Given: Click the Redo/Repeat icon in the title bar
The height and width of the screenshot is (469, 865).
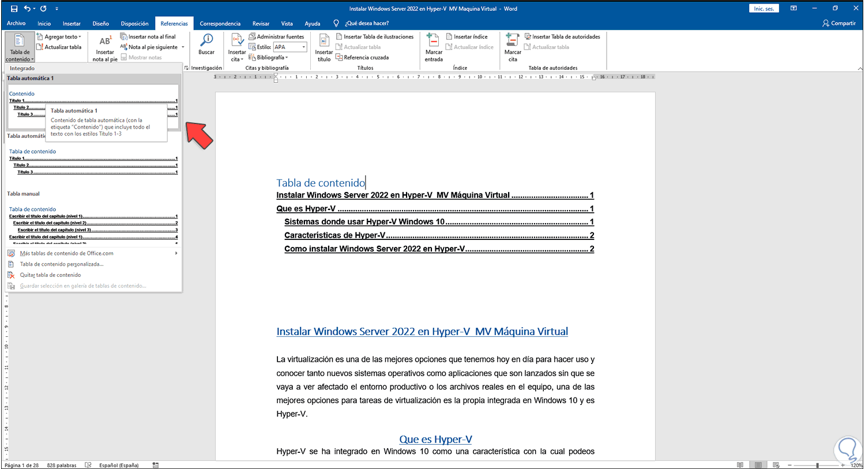Looking at the screenshot, I should [x=43, y=9].
